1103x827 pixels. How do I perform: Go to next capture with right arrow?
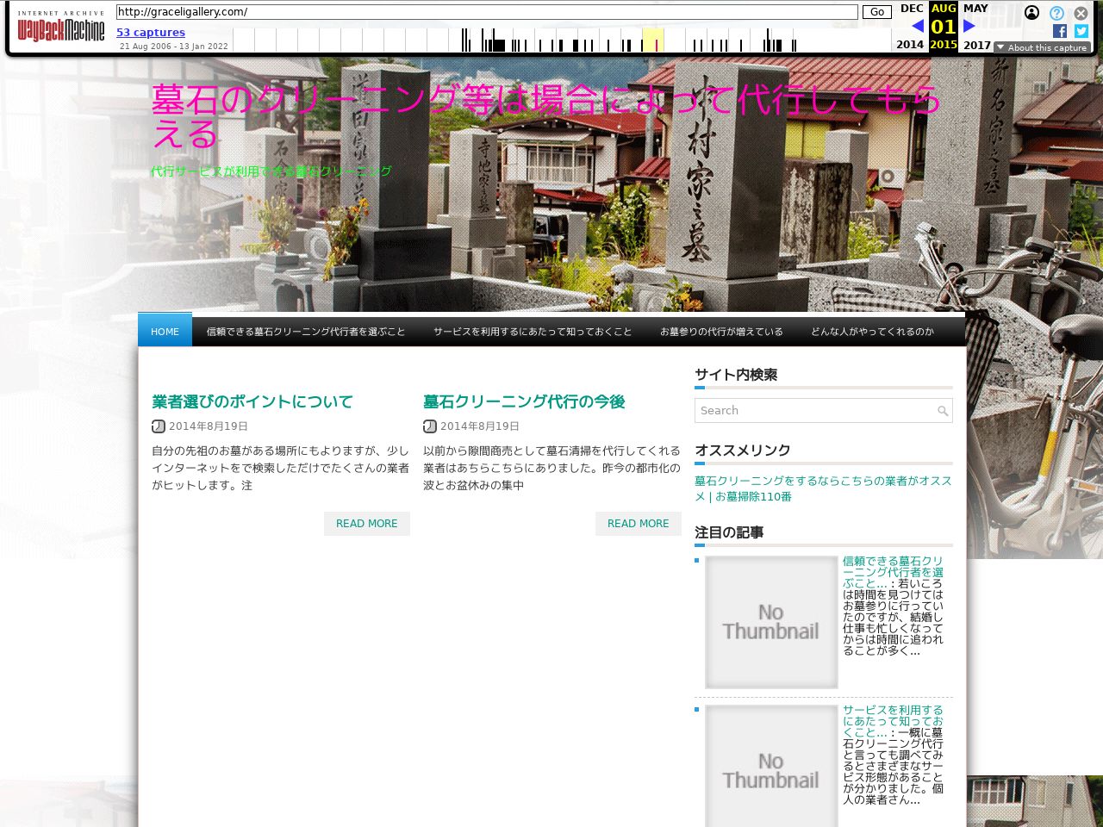tap(969, 27)
